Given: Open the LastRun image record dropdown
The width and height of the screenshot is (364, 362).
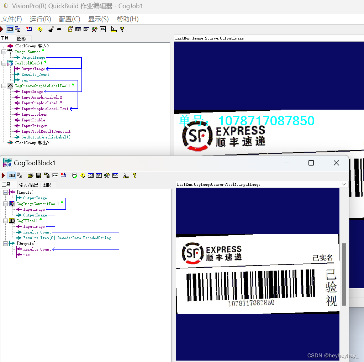Looking at the screenshot, I should [344, 184].
